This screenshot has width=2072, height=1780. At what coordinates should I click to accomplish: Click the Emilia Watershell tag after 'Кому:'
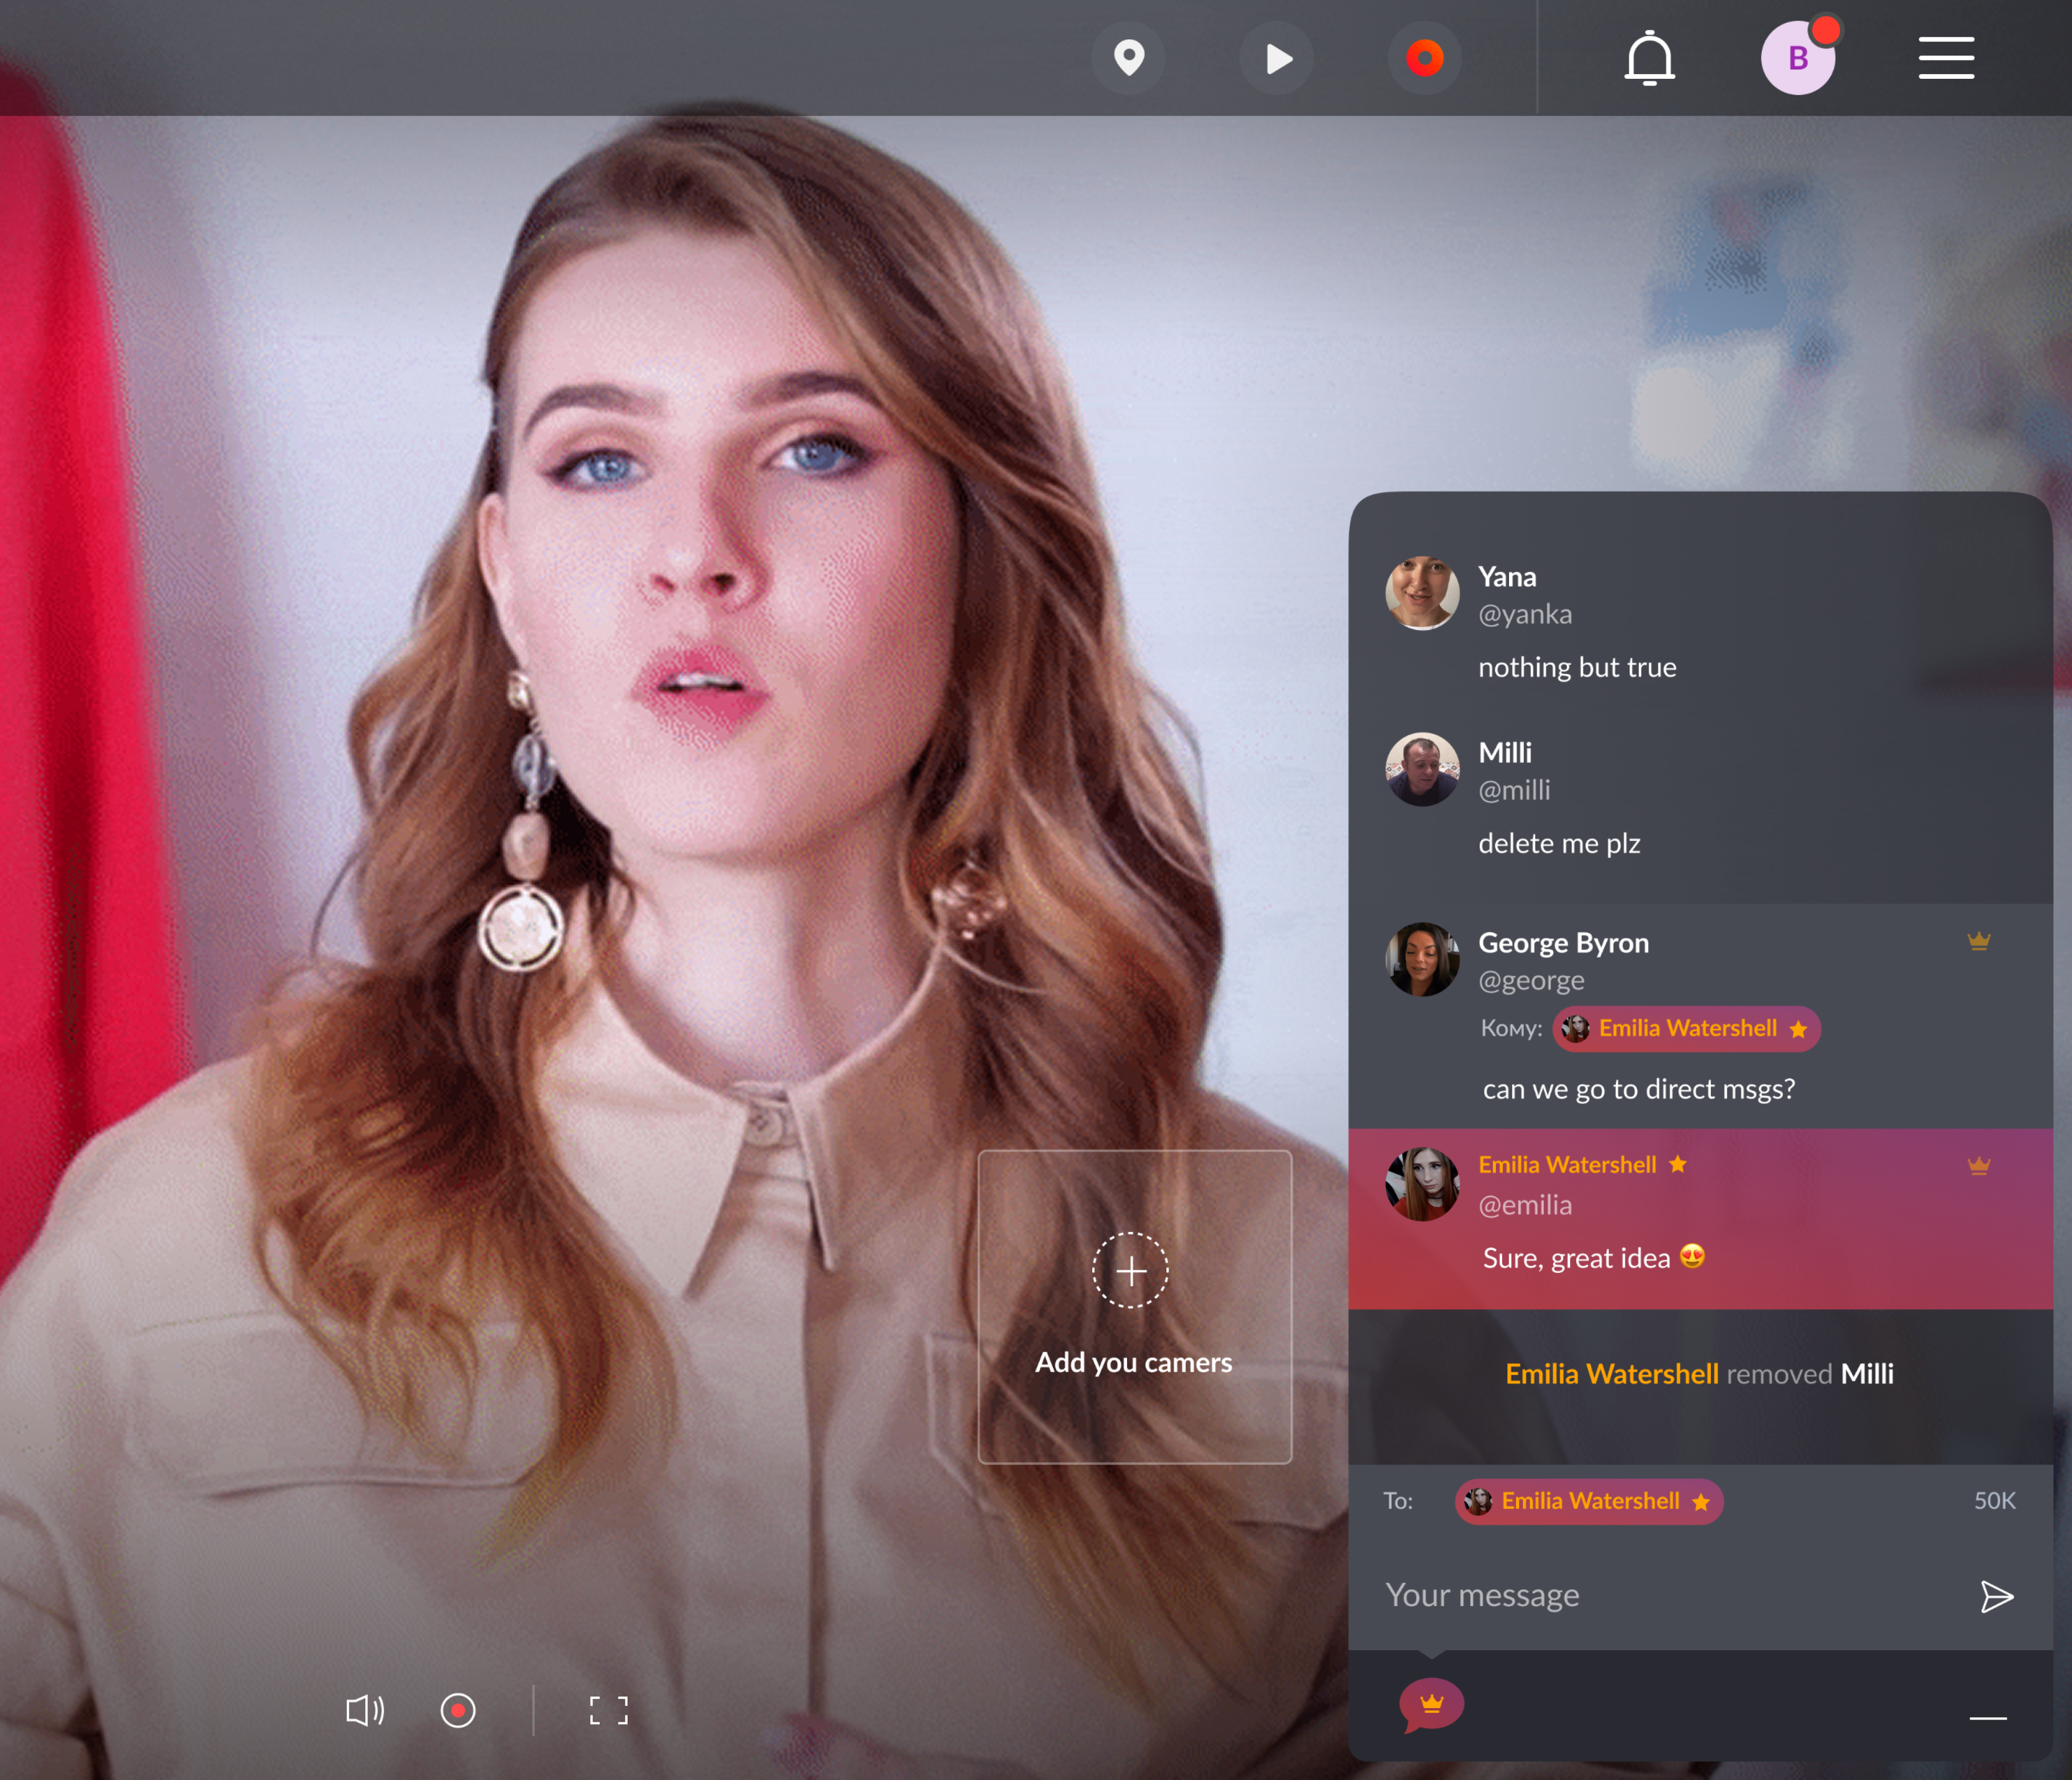coord(1686,1028)
